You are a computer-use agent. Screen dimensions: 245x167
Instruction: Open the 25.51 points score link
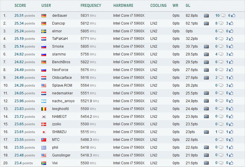click(25, 16)
